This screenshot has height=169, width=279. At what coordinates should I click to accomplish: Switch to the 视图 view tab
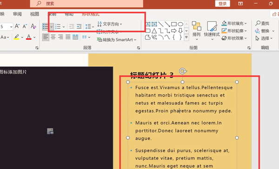point(34,14)
